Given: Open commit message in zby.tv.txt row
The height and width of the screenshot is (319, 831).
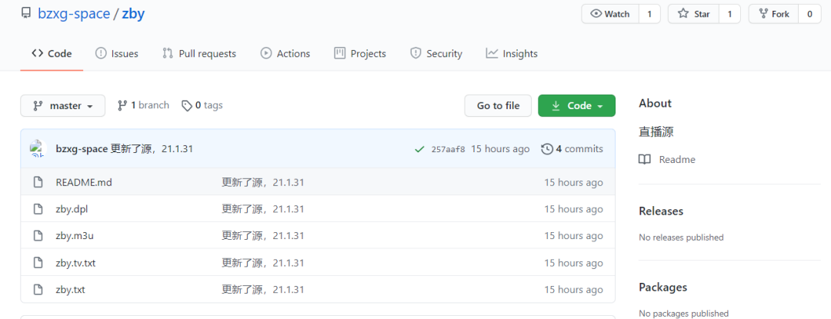Looking at the screenshot, I should pos(263,263).
